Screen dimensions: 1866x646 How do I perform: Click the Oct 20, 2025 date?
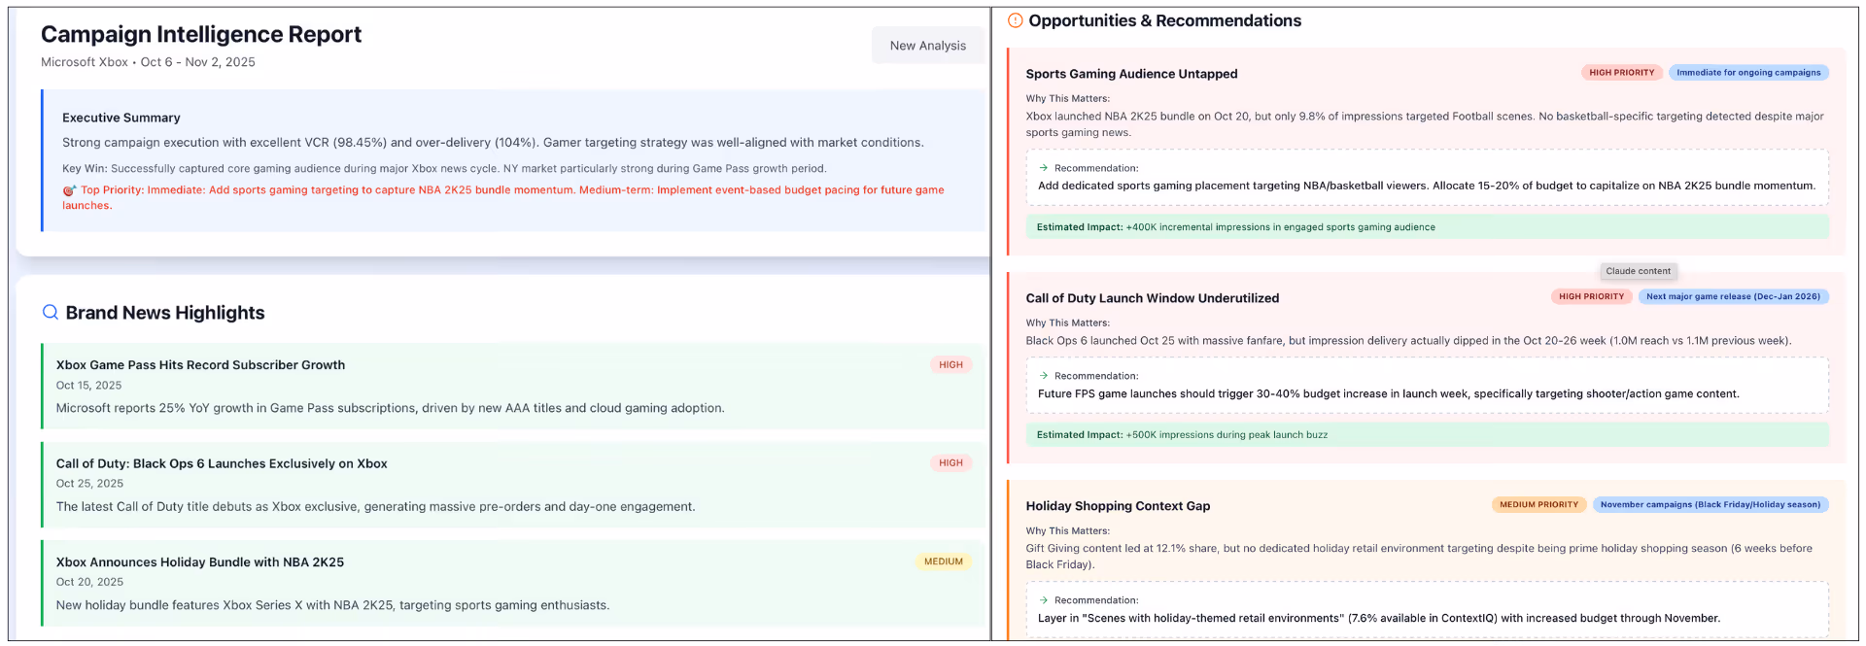[89, 582]
